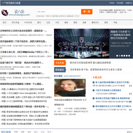Open headline 张艺谋娇妻带三个孩子拍杂志
Screen dimensions: 133x133
(x=24, y=41)
